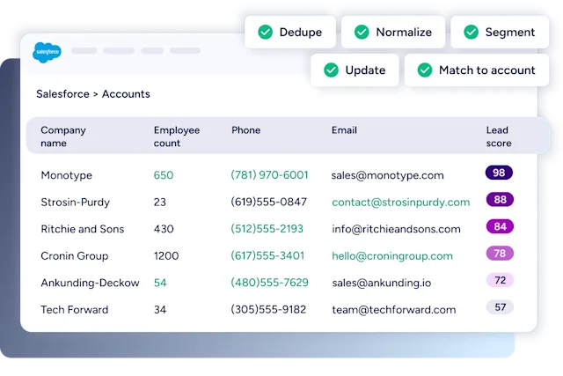Click the lead score badge 57

pos(501,307)
